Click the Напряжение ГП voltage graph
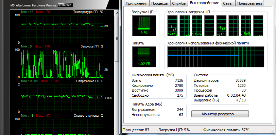The height and width of the screenshot is (135, 276). pyautogui.click(x=62, y=98)
